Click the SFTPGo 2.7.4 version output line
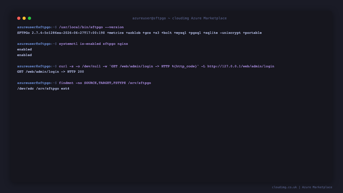The image size is (343, 193). point(139,33)
